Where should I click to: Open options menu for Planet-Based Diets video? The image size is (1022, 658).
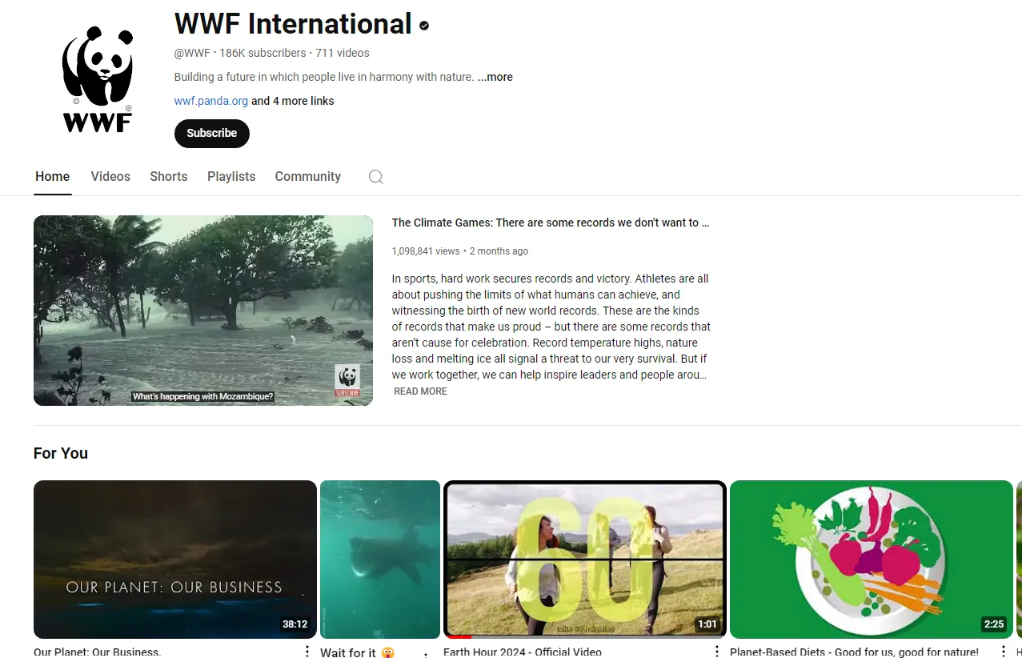tap(1003, 652)
